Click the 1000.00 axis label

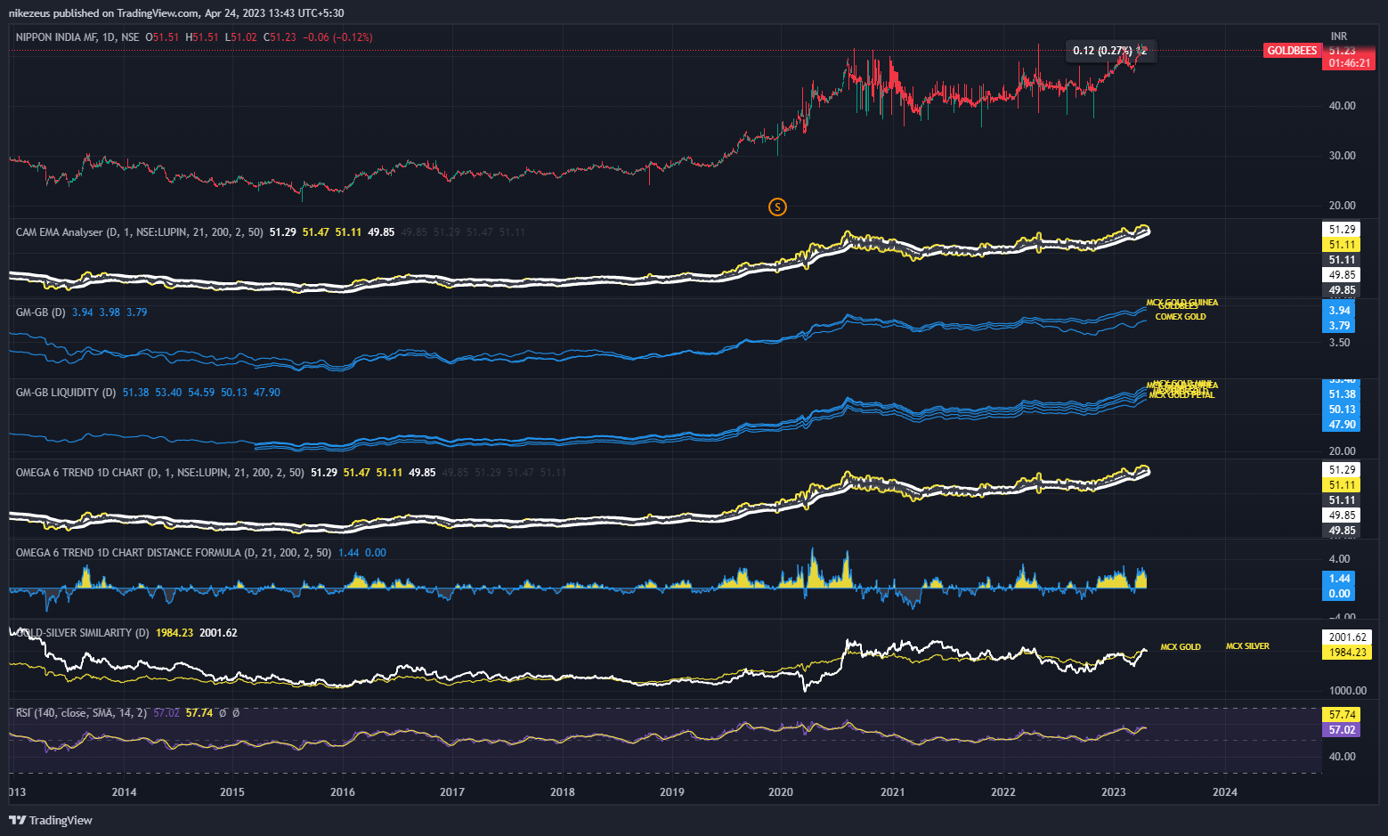[1347, 691]
